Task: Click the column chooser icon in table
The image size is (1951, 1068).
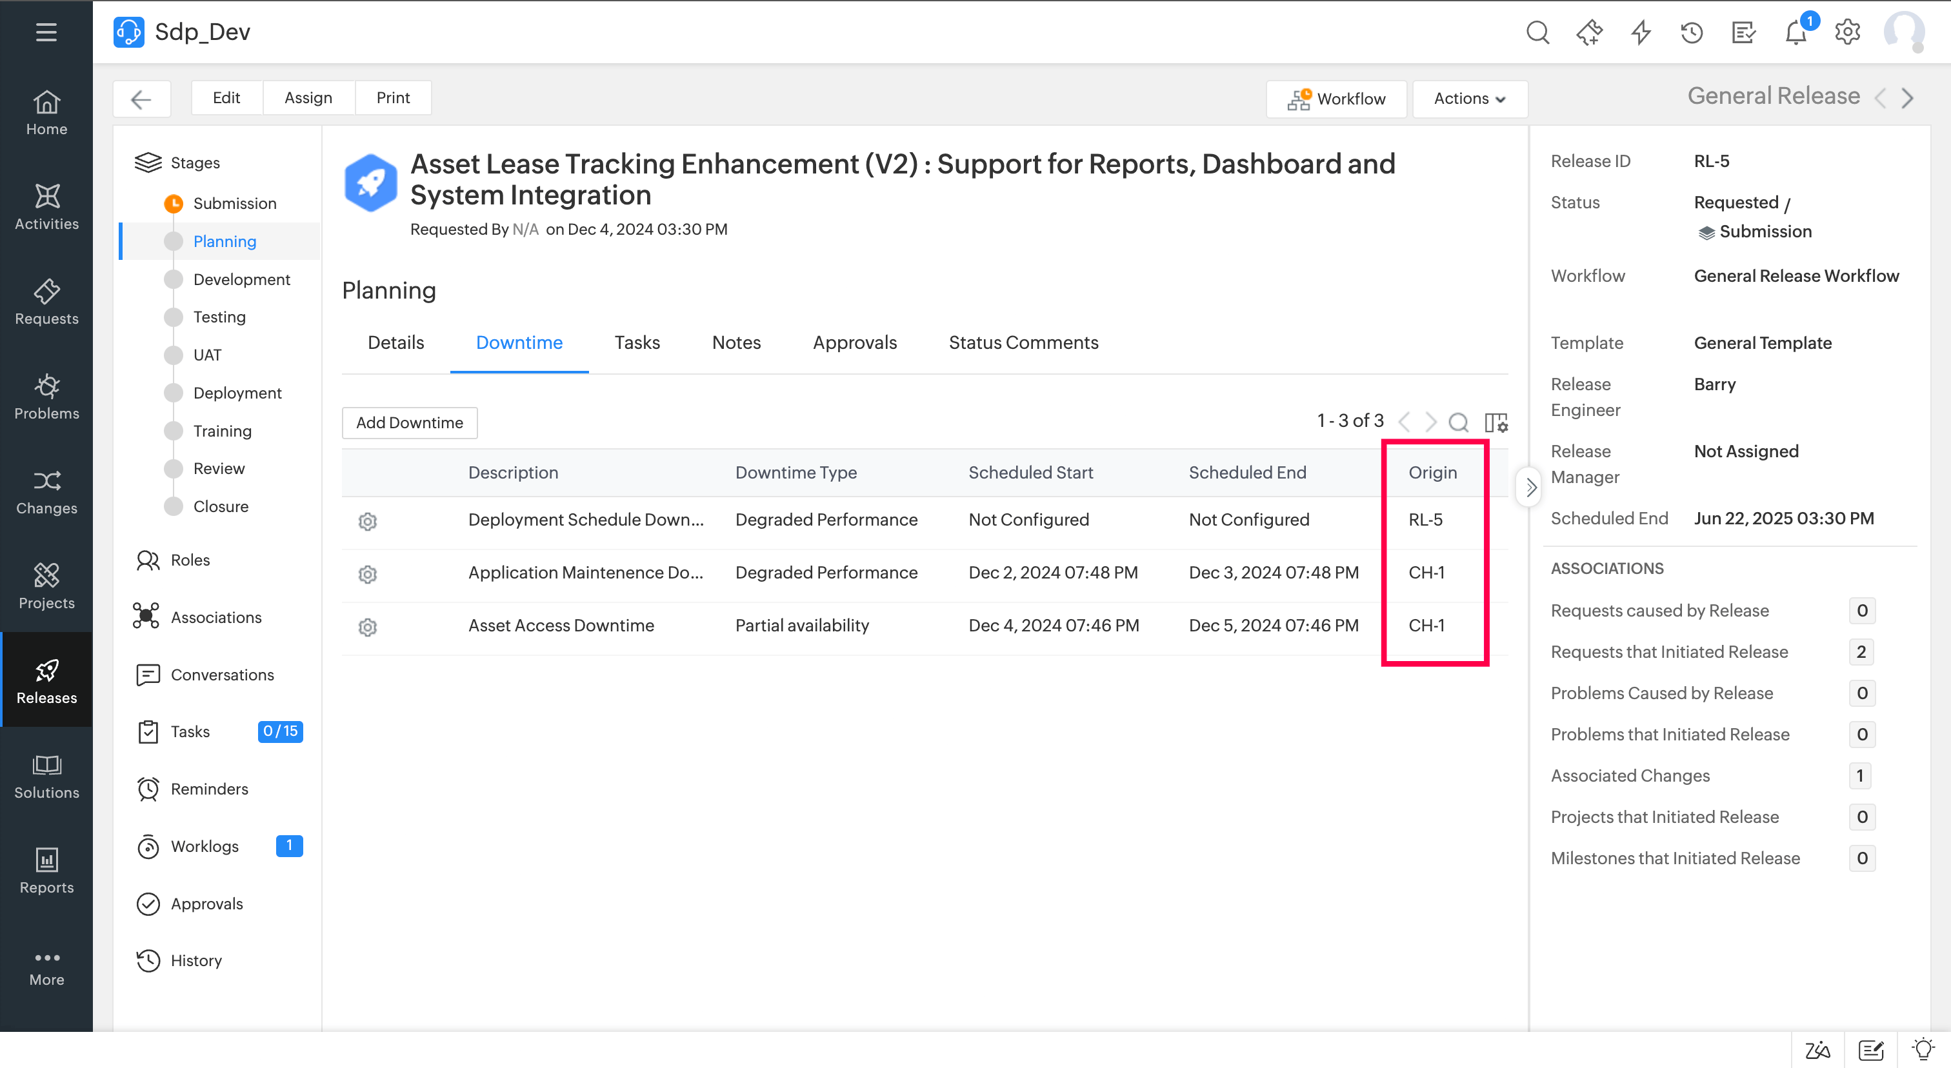Action: point(1496,422)
